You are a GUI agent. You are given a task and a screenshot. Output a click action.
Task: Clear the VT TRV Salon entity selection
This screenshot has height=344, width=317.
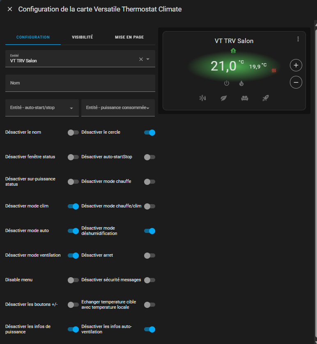pos(141,59)
